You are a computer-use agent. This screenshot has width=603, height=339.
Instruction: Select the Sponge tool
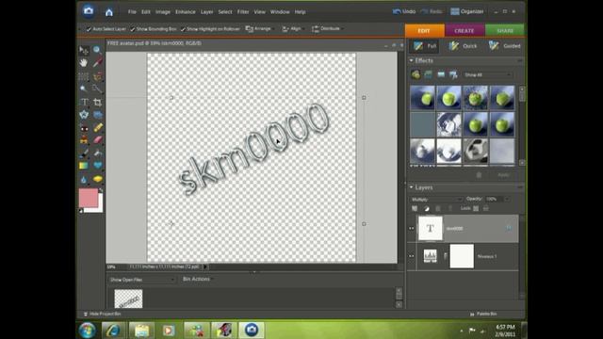97,179
